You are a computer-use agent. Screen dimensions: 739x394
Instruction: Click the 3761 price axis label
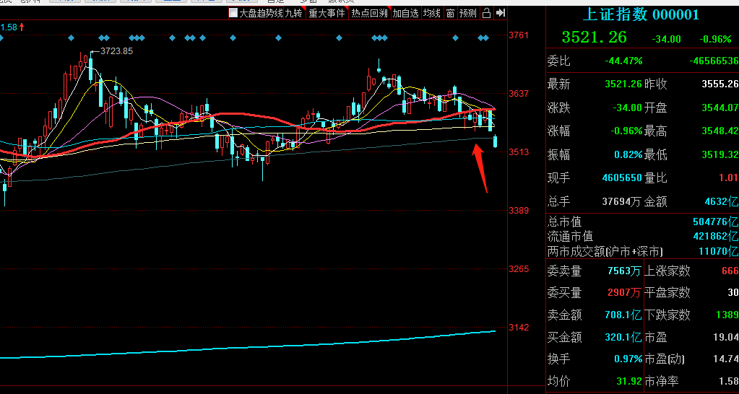click(x=519, y=35)
